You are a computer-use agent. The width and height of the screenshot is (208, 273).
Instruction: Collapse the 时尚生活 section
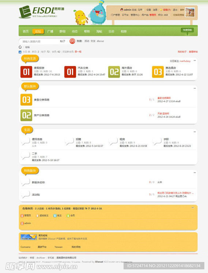pyautogui.click(x=195, y=61)
